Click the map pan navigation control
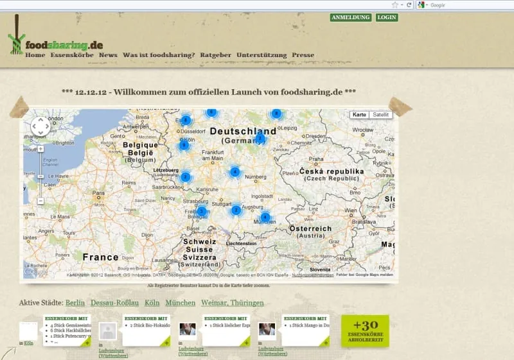Viewport: 514px width, 360px height. (x=40, y=126)
